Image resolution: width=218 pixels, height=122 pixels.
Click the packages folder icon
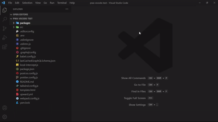pos(17,23)
